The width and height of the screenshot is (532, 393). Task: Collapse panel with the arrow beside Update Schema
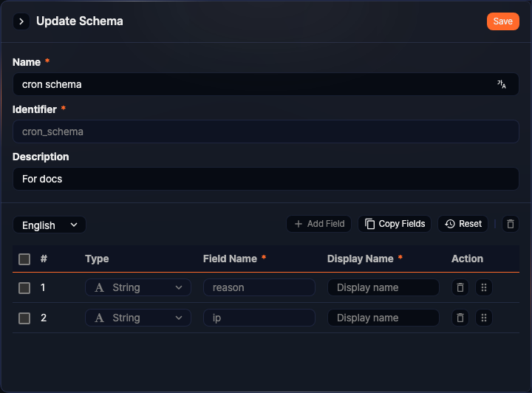tap(21, 21)
